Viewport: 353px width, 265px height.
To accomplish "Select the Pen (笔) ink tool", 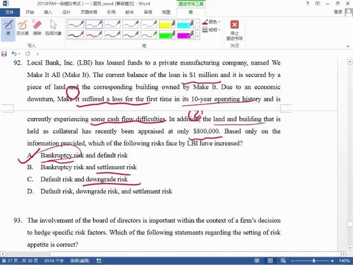I will [x=8, y=27].
